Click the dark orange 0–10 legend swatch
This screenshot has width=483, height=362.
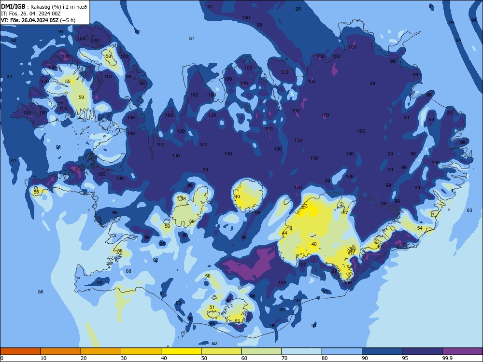coord(21,351)
